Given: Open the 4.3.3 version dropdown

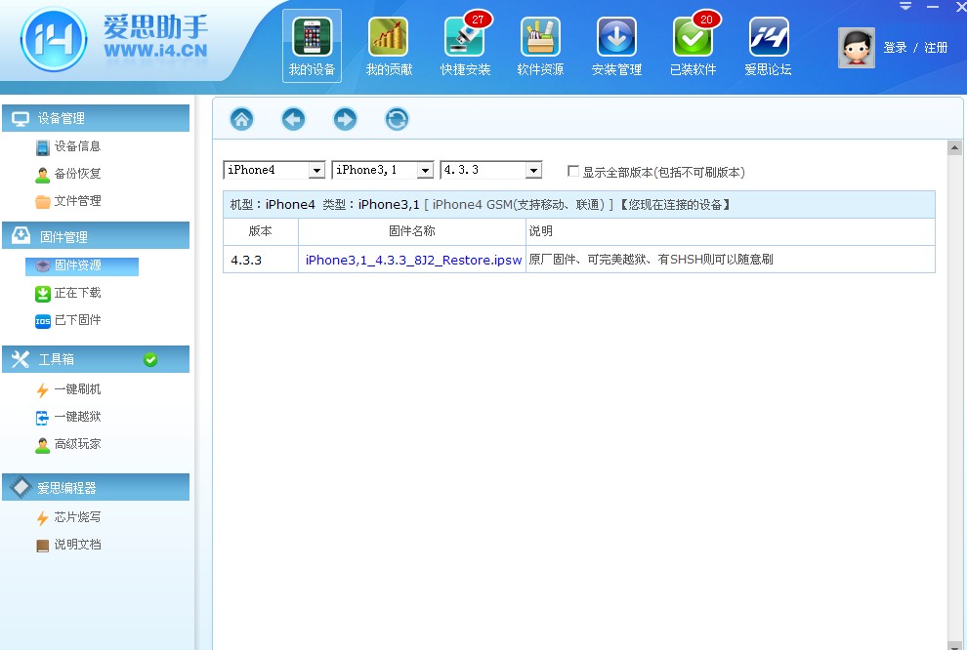Looking at the screenshot, I should click(x=491, y=170).
